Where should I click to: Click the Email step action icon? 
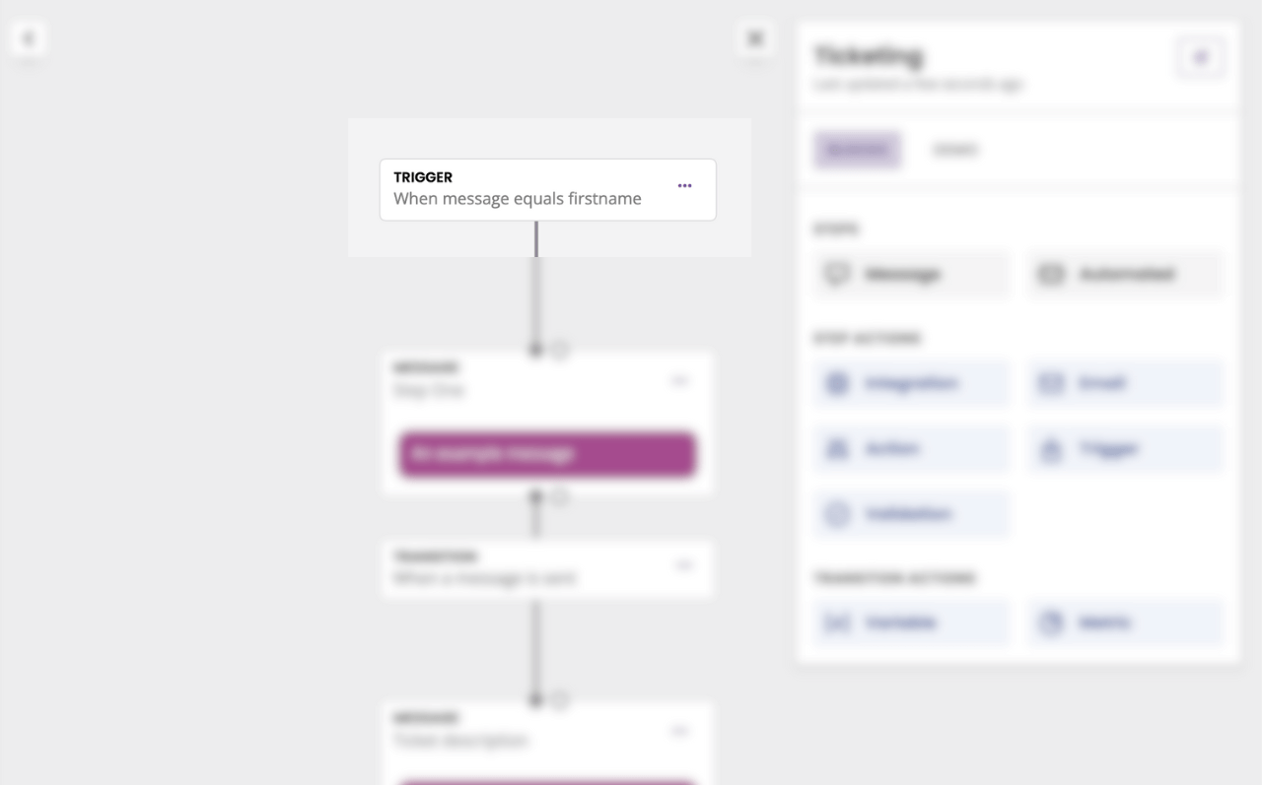click(x=1050, y=383)
